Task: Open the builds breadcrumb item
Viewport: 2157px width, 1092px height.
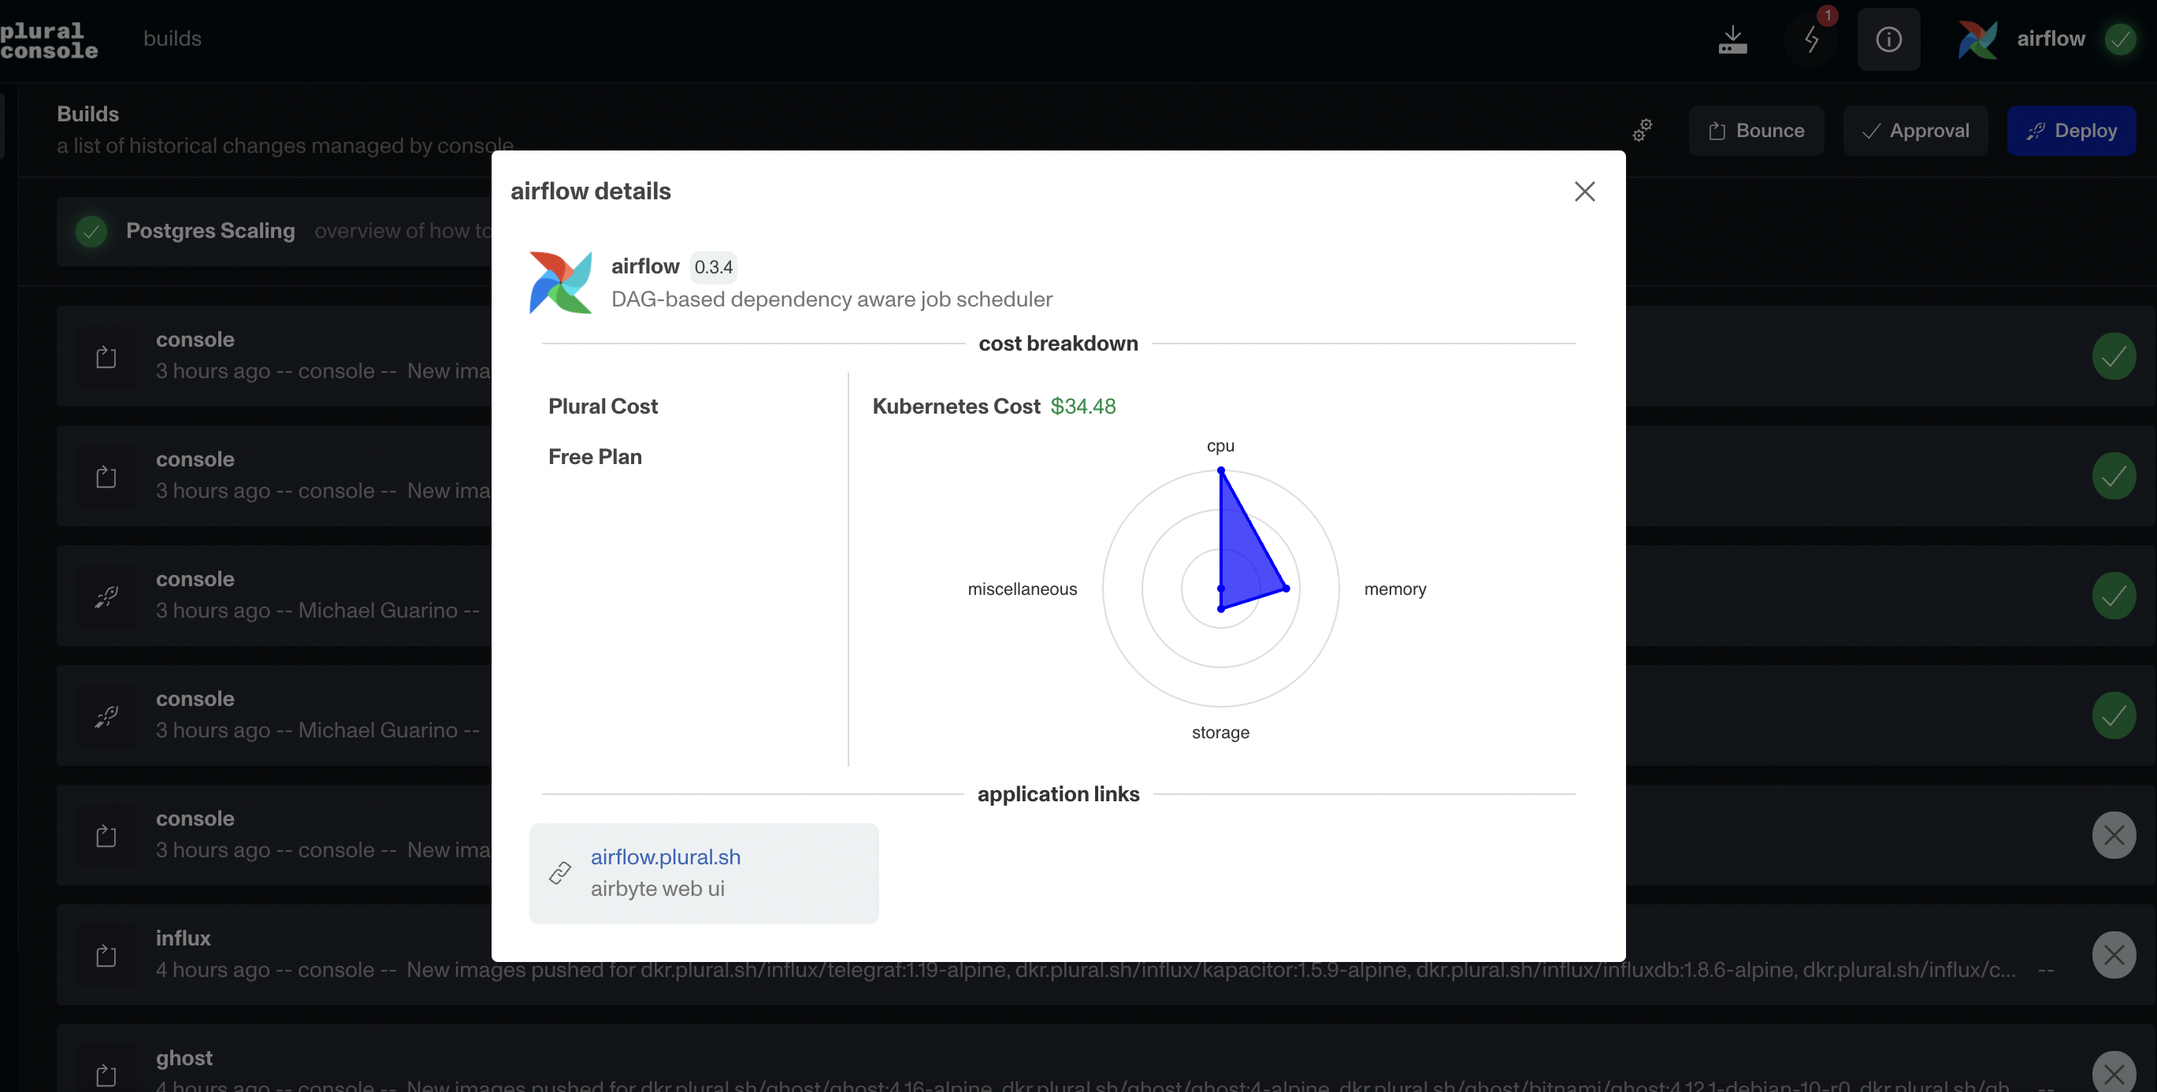Action: [173, 39]
